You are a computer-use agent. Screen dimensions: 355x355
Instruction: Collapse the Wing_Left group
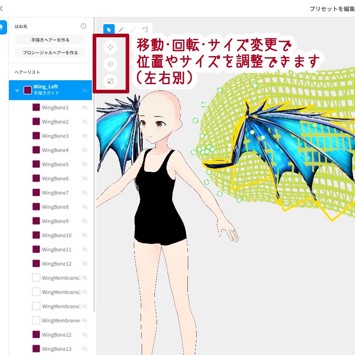coord(17,90)
